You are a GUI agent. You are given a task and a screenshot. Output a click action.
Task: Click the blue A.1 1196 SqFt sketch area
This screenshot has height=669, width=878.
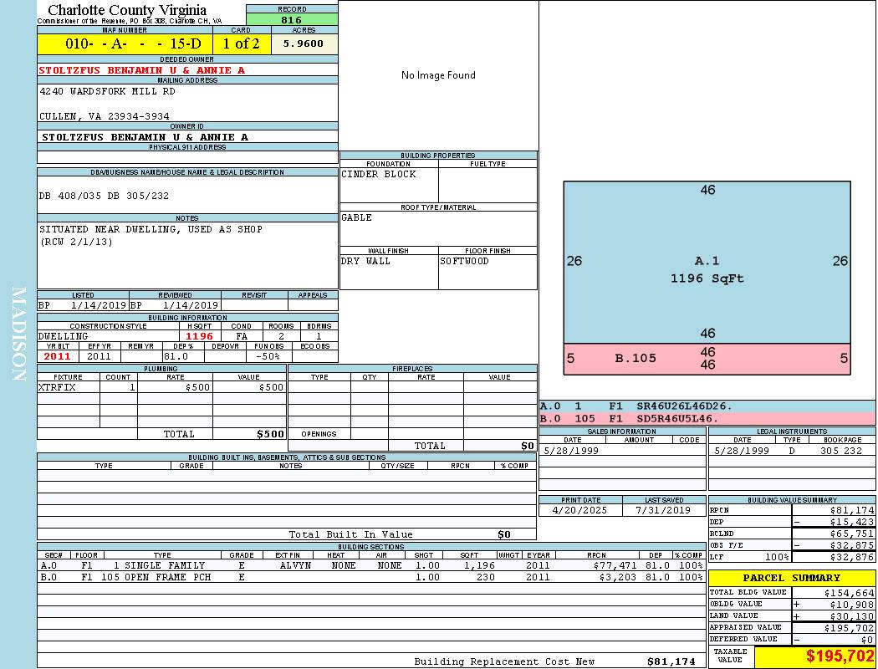(x=707, y=269)
